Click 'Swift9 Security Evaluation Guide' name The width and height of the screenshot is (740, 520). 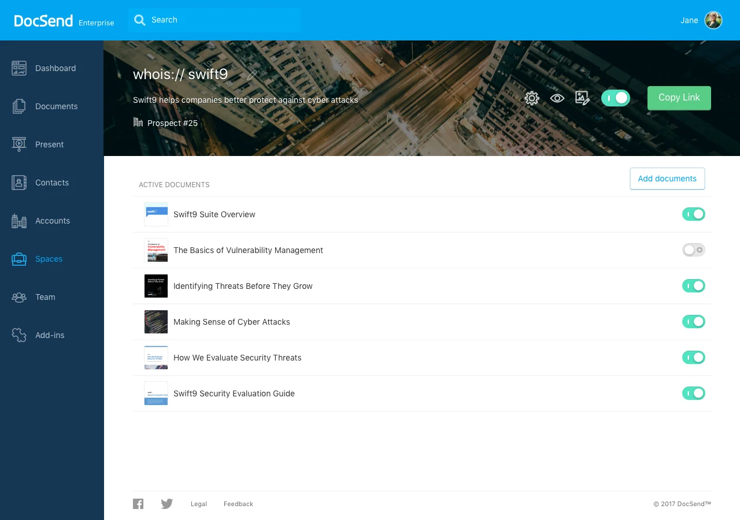(234, 393)
